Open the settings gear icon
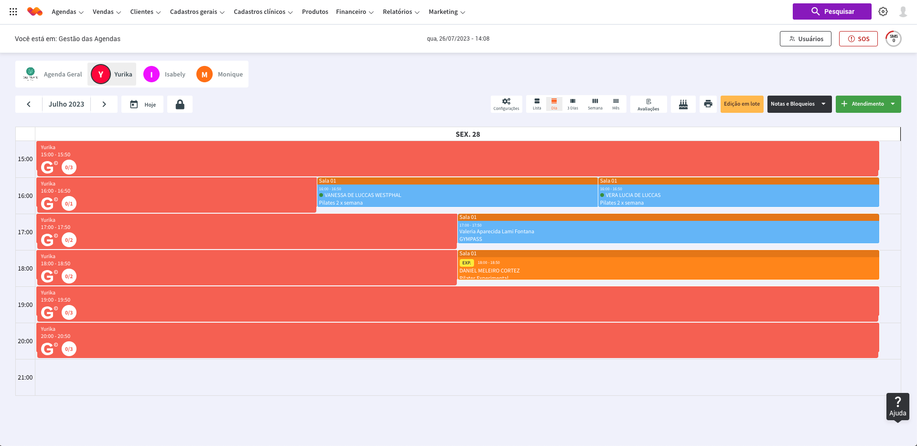This screenshot has height=446, width=917. click(883, 11)
